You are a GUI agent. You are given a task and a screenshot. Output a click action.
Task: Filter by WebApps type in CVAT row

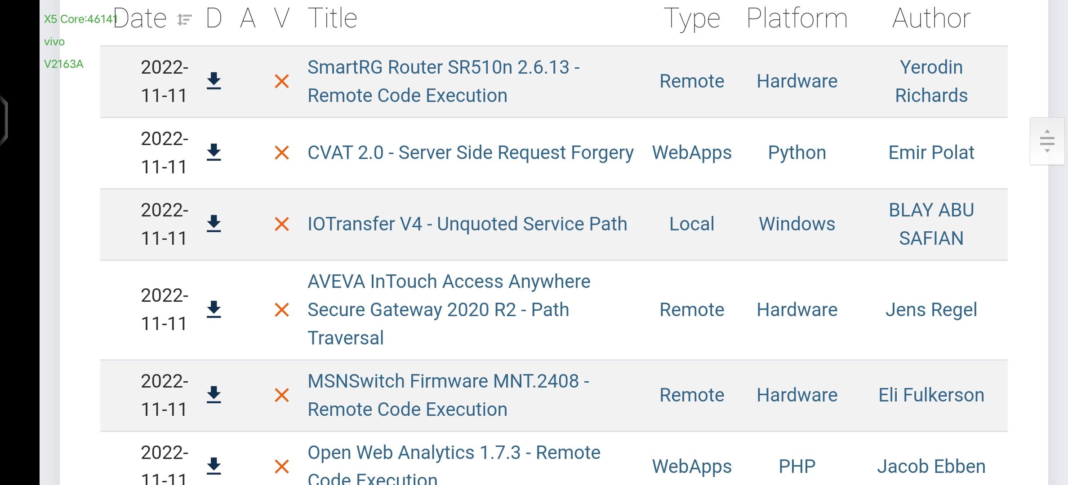point(692,153)
